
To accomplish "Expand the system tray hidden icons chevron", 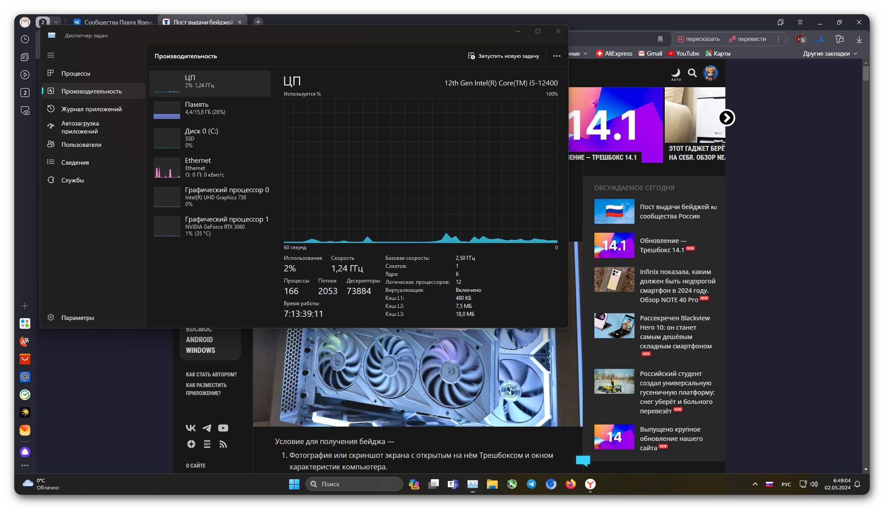I will pos(755,484).
